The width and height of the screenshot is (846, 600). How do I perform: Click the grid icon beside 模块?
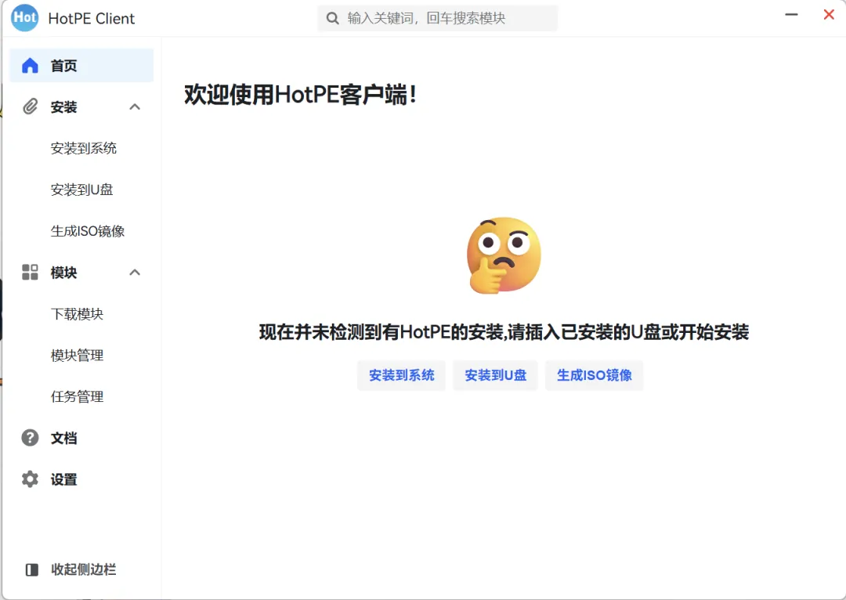(31, 272)
